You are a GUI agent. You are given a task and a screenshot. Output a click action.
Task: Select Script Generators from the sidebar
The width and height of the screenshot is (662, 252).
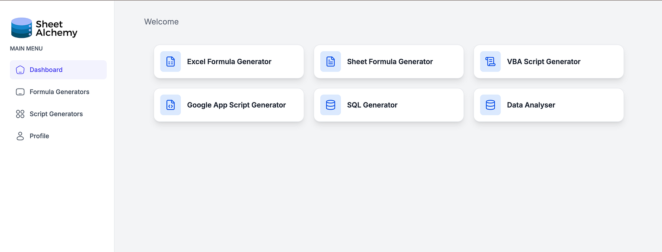56,114
